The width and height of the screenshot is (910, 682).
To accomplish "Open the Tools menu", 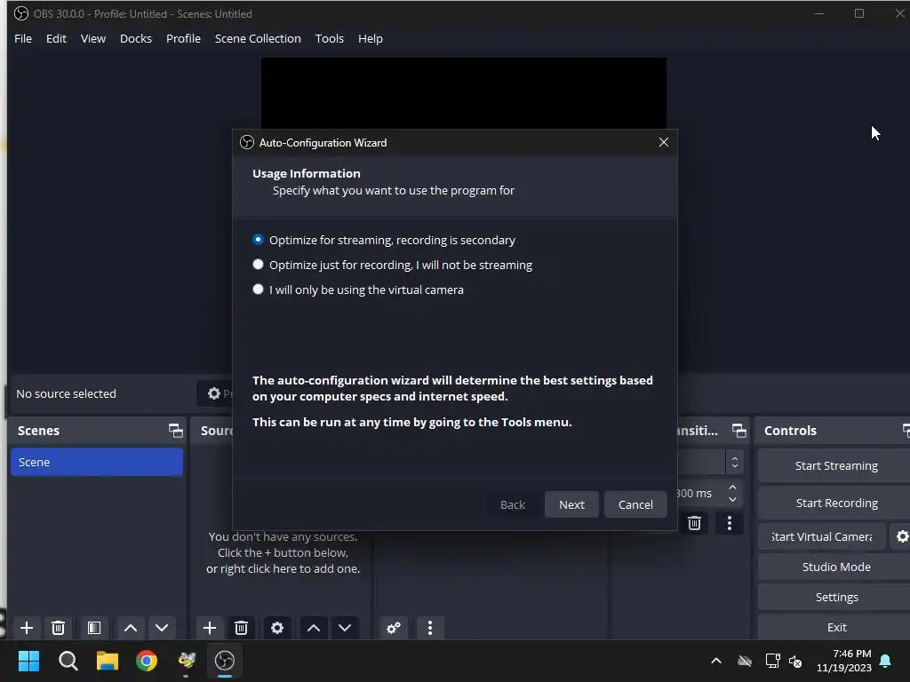I will (330, 38).
